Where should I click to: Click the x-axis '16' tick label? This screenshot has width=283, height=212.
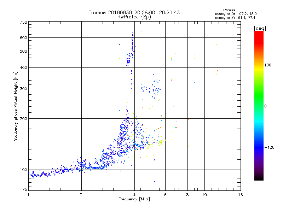pyautogui.click(x=241, y=195)
